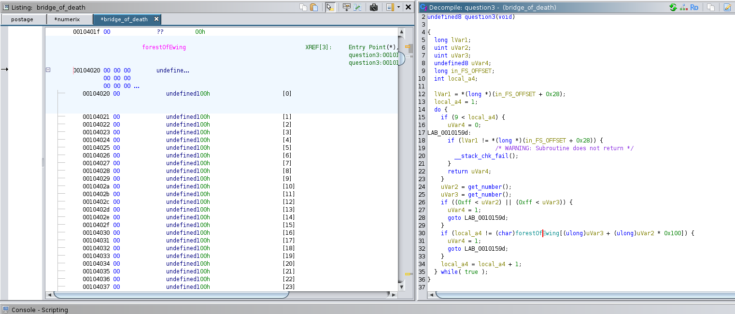This screenshot has height=314, width=735.
Task: Open the browser field formatter icon
Action: coord(346,7)
